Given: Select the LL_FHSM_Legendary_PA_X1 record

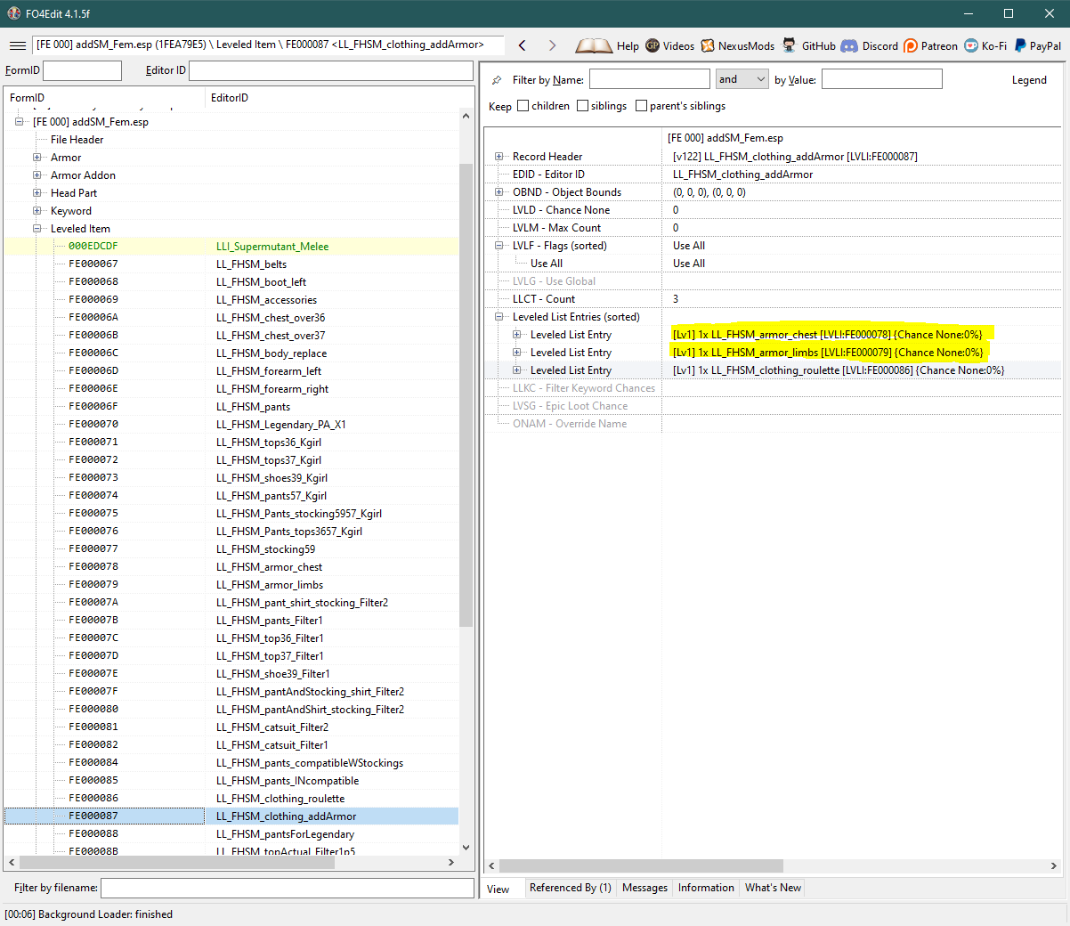Looking at the screenshot, I should [231, 425].
